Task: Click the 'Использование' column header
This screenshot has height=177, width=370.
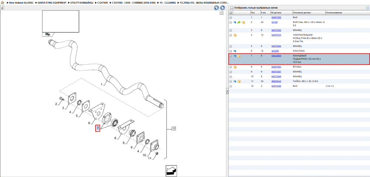Action: (347, 13)
